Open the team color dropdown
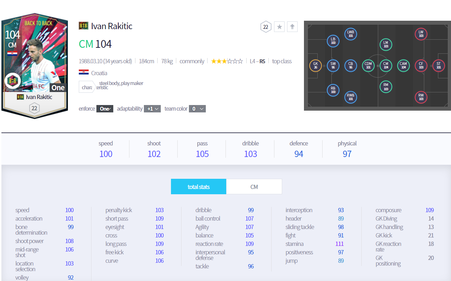This screenshot has width=451, height=281. (197, 109)
